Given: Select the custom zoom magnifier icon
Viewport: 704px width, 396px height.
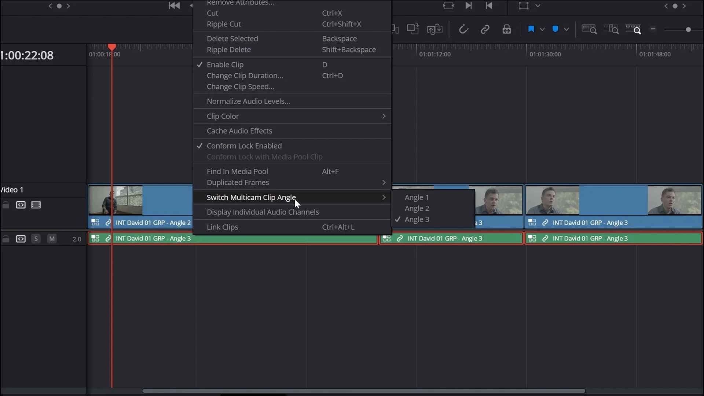Looking at the screenshot, I should click(x=635, y=29).
